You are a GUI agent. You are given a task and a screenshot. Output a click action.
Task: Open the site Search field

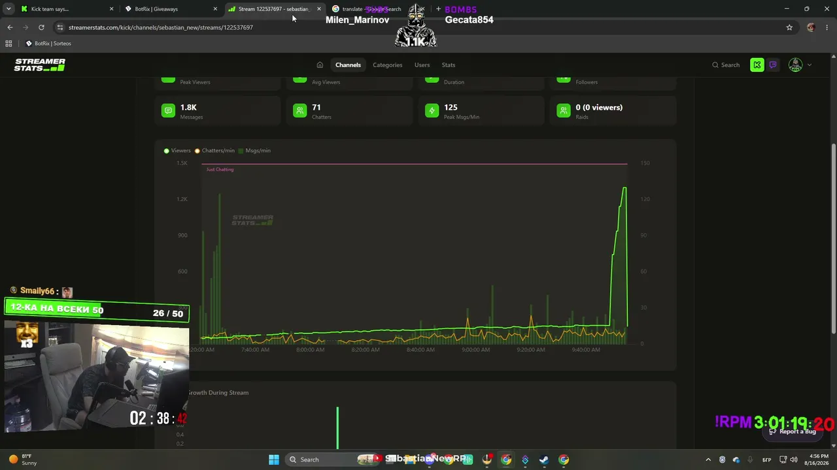coord(726,65)
